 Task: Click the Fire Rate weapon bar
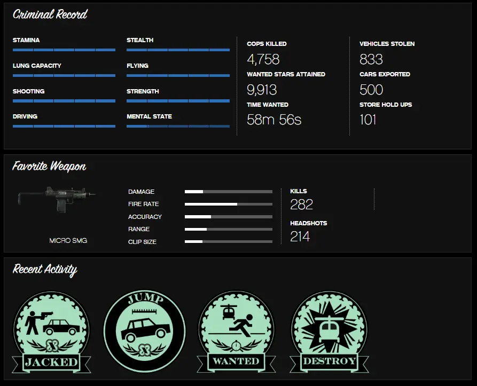[228, 204]
